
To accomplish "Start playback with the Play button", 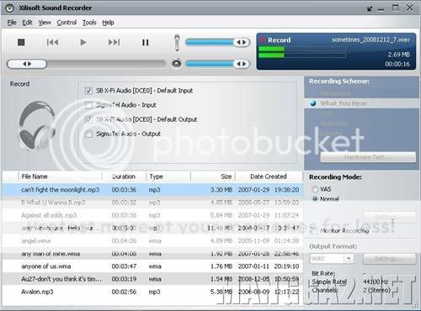I will click(83, 42).
